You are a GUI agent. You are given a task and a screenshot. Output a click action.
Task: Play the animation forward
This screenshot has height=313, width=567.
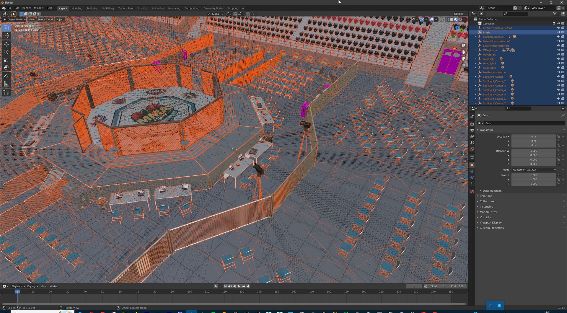tap(239, 286)
